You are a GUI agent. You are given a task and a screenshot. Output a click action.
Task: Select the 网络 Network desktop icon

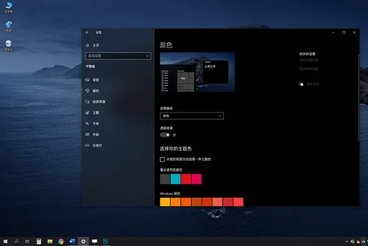click(9, 27)
